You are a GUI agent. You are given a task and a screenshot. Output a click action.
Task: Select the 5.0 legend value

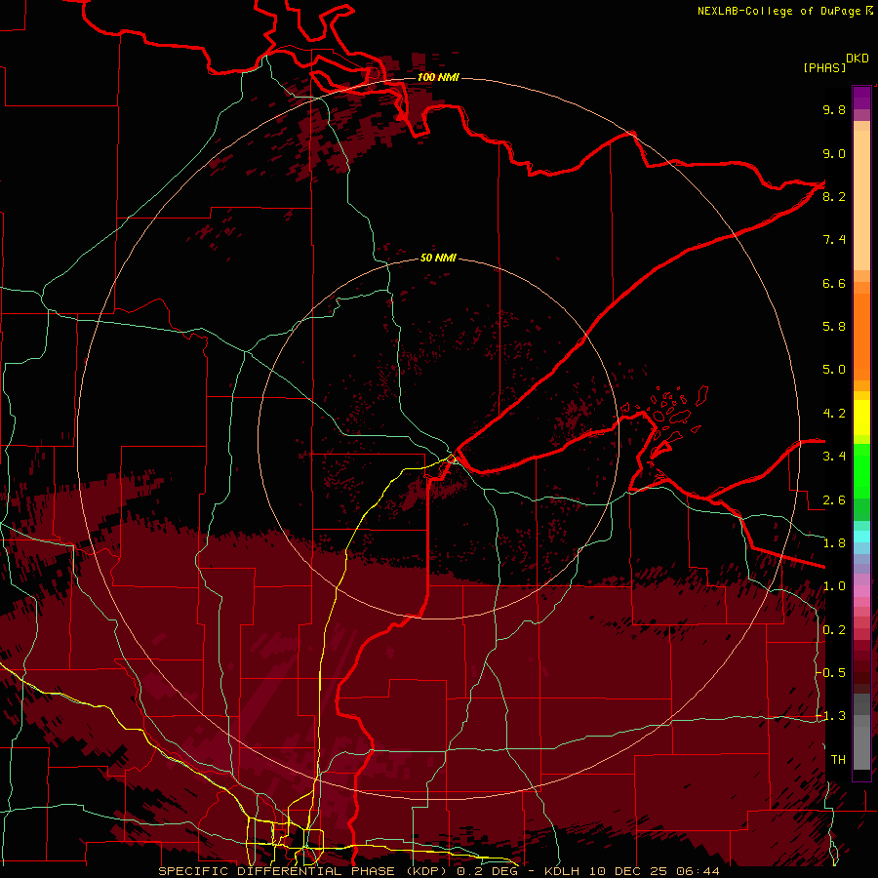coord(834,370)
